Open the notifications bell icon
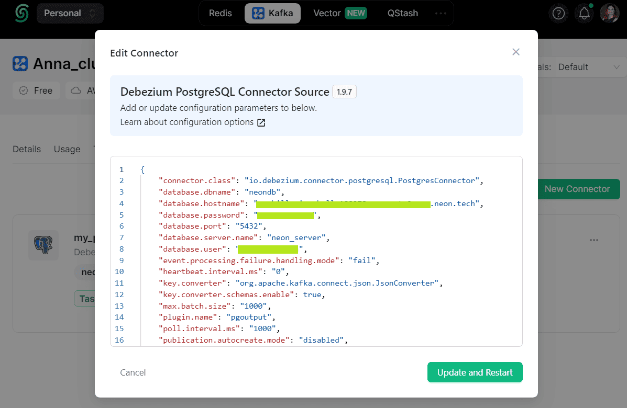 (x=584, y=14)
